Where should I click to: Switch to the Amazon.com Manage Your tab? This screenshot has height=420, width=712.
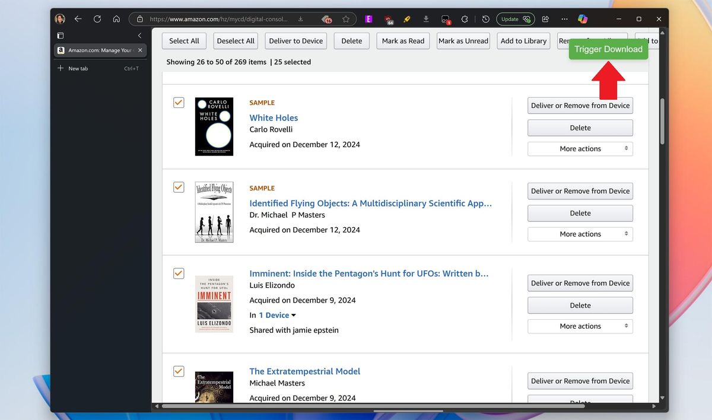(x=100, y=50)
